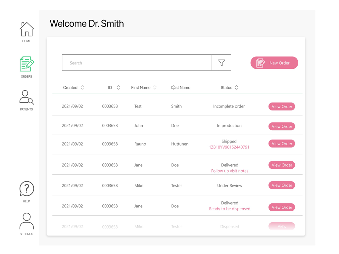The height and width of the screenshot is (254, 339).
Task: Click the Patients search icon
Action: point(26,97)
